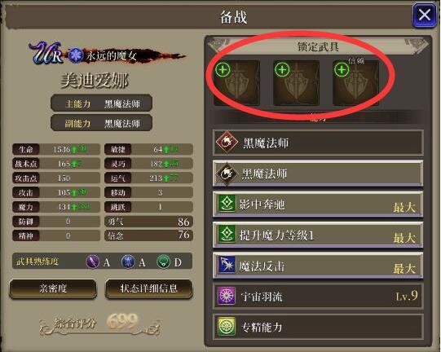Select the 副能力 黑魔法师 label
441x352 pixels.
[102, 123]
